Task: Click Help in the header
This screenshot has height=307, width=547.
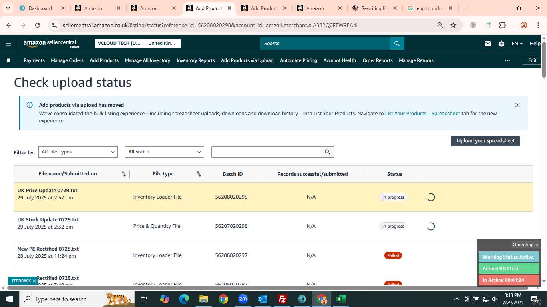Action: pos(535,44)
